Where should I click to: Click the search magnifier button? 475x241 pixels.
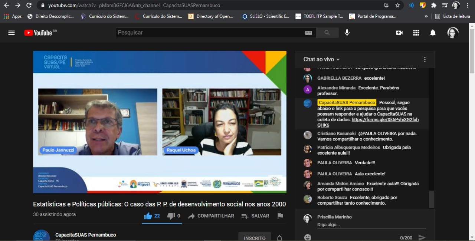click(x=327, y=33)
